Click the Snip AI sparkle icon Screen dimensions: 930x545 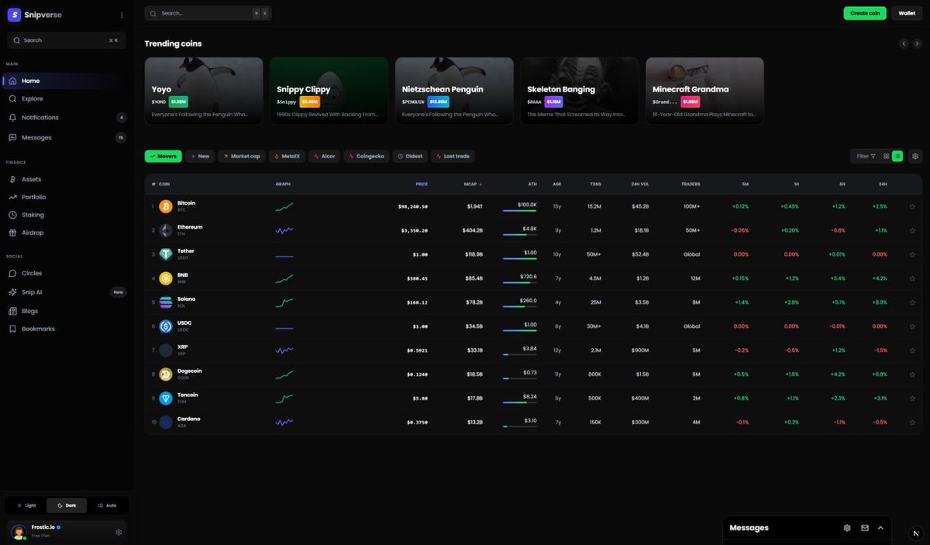[x=13, y=292]
